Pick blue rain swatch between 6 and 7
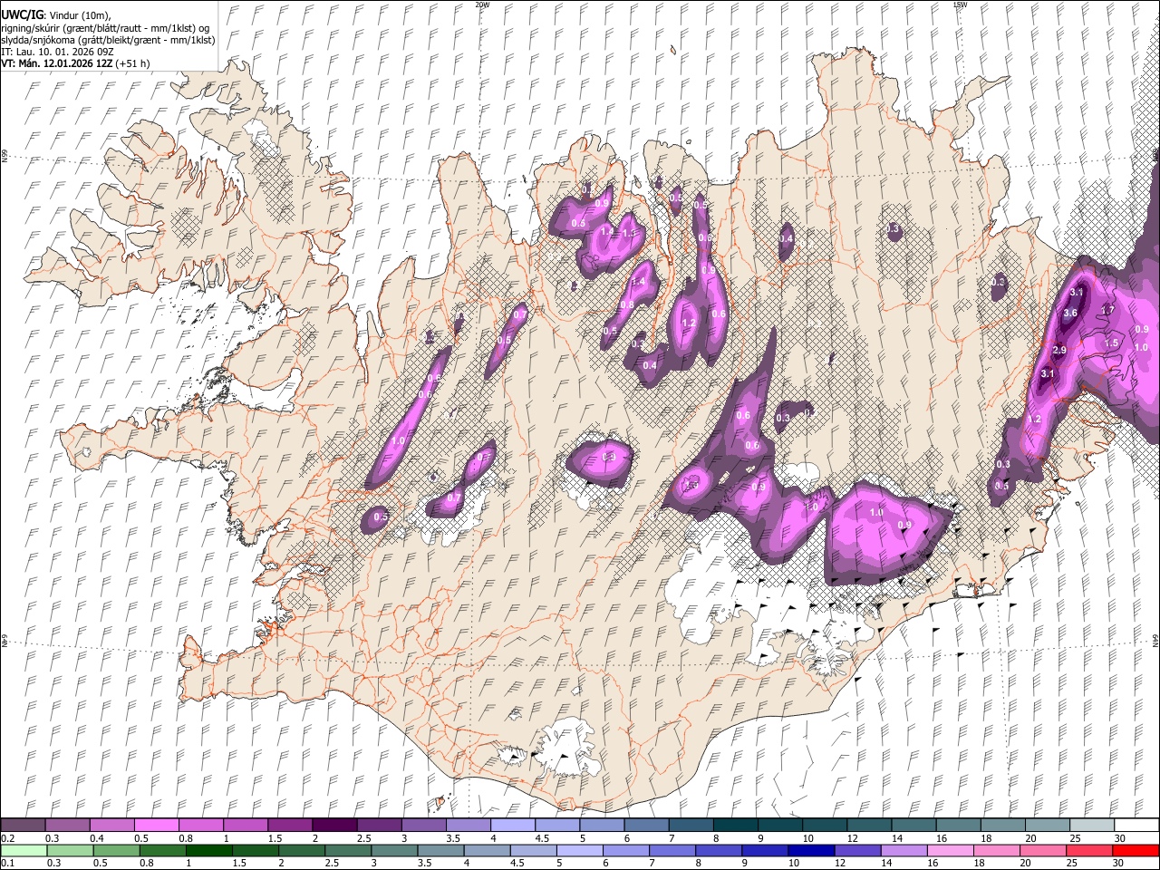The image size is (1160, 870). point(626,851)
